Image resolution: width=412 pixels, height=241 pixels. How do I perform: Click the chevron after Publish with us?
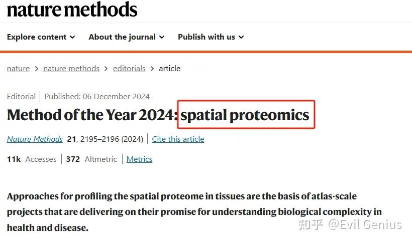pos(241,37)
